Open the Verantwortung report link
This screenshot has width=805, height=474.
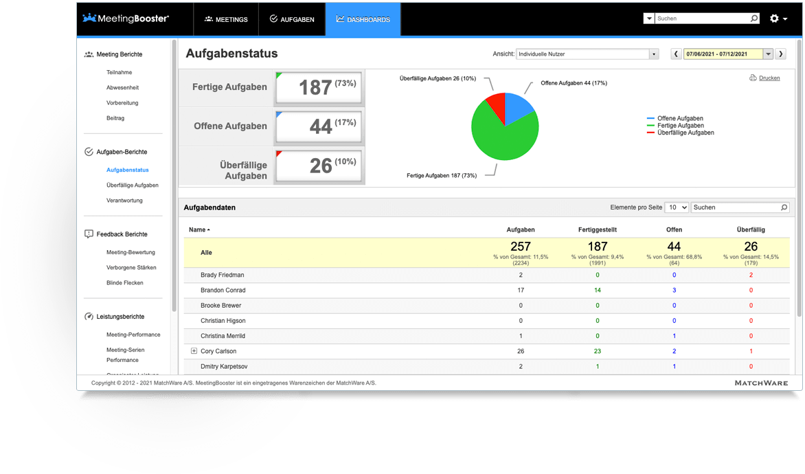[125, 201]
